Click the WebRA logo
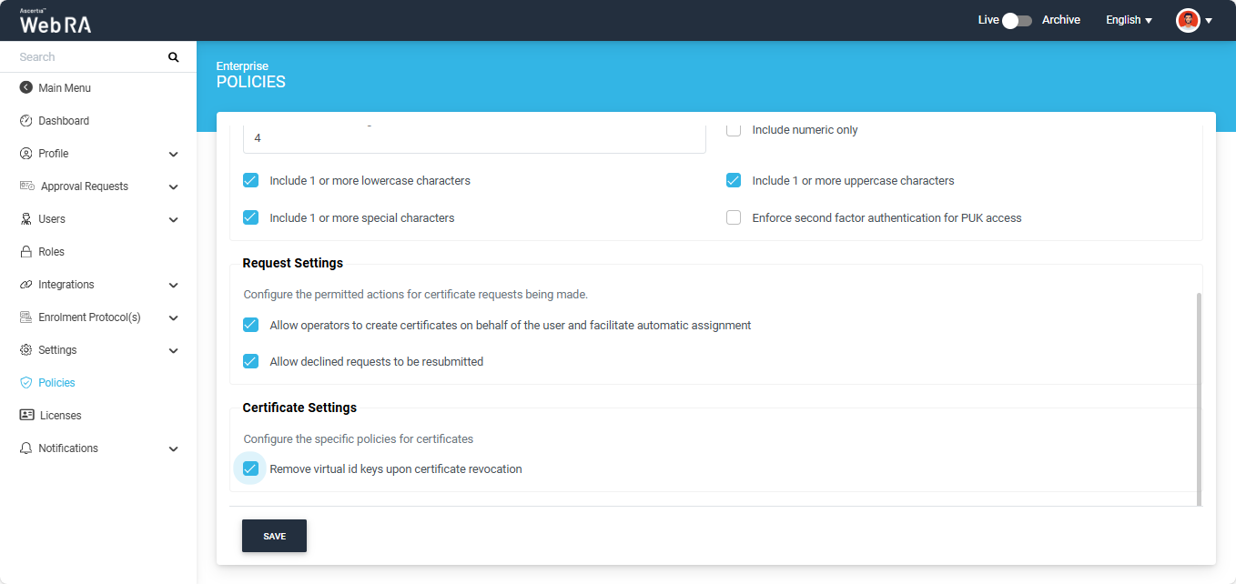Viewport: 1236px width, 584px height. [56, 22]
